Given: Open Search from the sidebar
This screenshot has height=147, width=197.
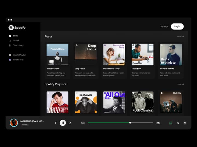Looking at the screenshot, I should [16, 41].
